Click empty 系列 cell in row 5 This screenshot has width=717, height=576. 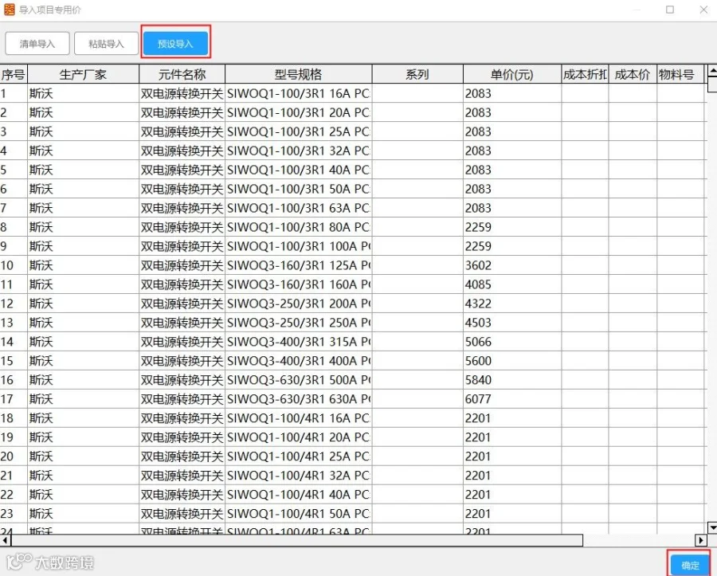point(417,170)
